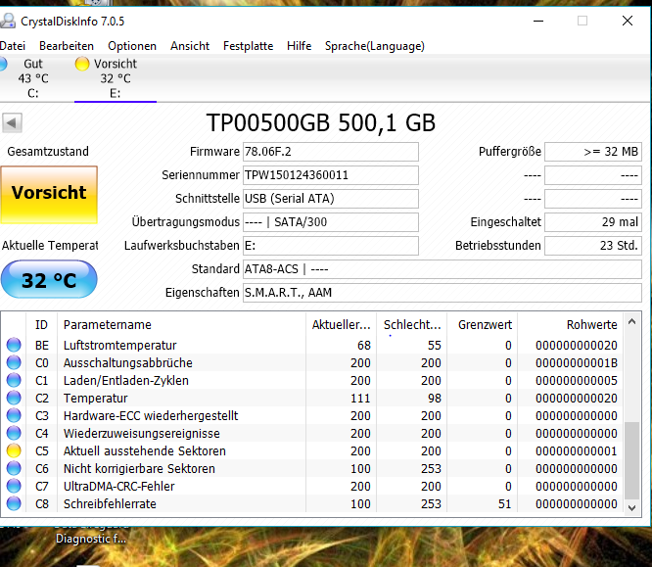Click the Aktueller... column header
The image size is (652, 567).
coord(341,324)
